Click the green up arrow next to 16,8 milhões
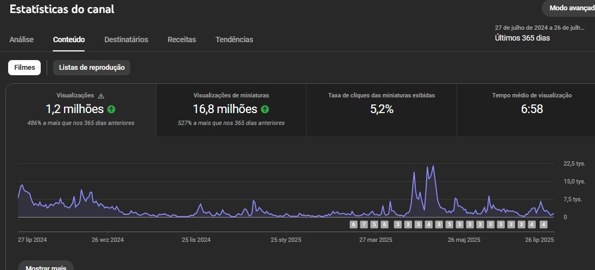The height and width of the screenshot is (270, 595). pos(265,109)
